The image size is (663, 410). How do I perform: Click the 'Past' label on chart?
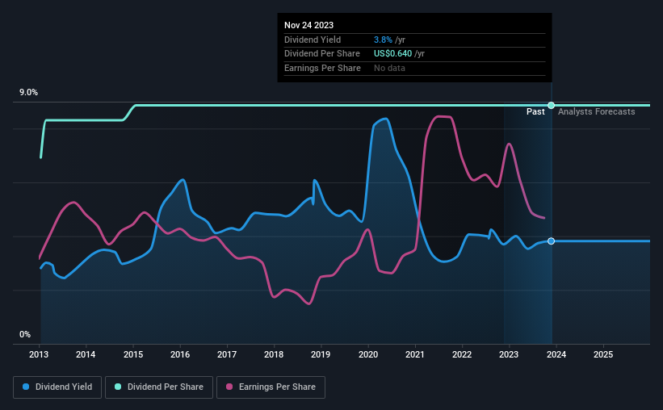(x=535, y=111)
